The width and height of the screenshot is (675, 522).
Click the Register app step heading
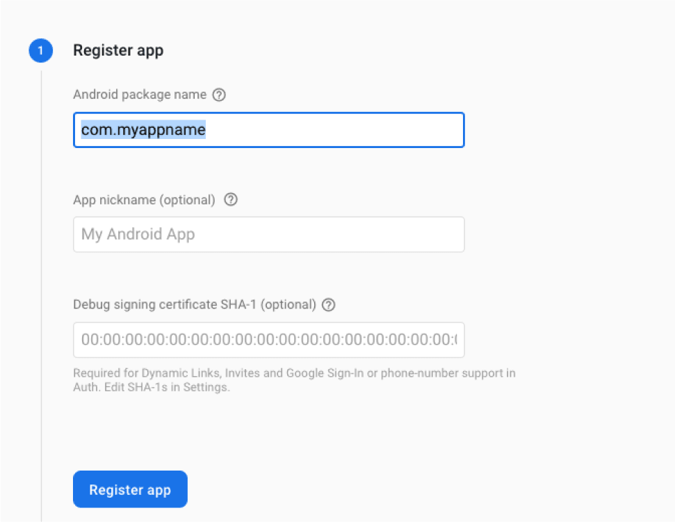point(118,50)
